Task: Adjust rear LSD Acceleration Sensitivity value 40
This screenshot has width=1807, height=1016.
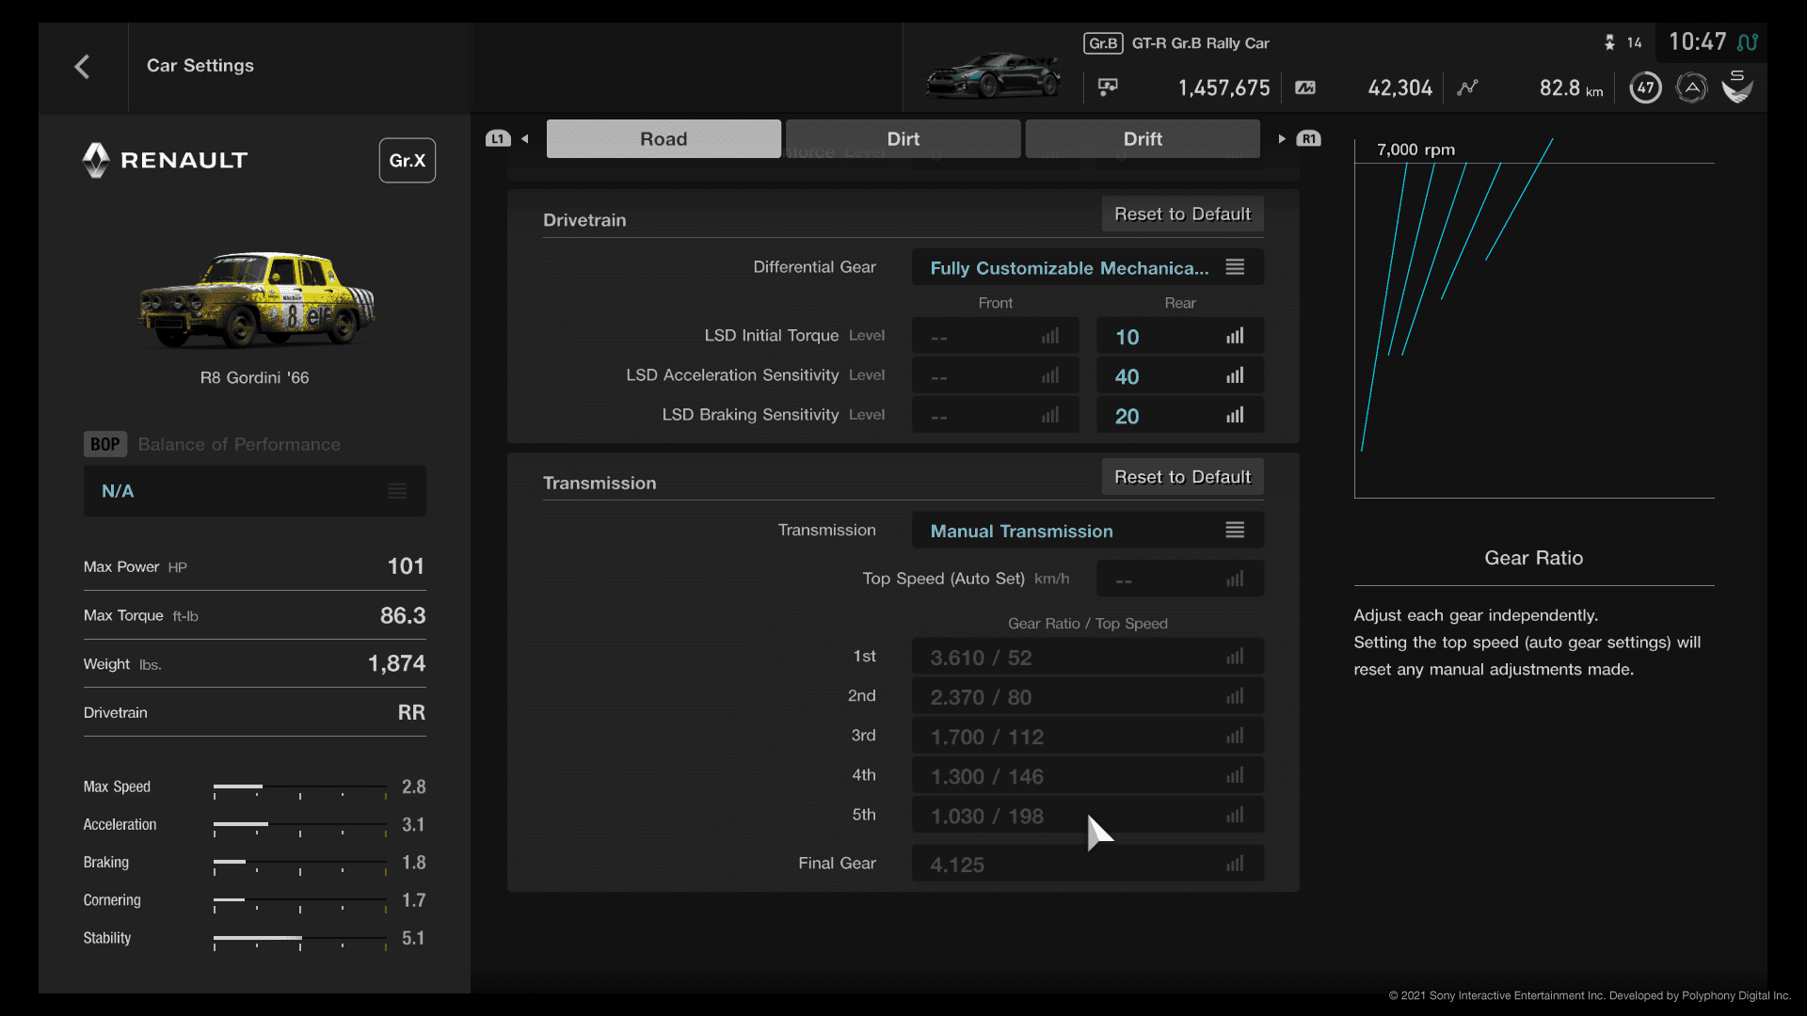Action: tap(1180, 375)
